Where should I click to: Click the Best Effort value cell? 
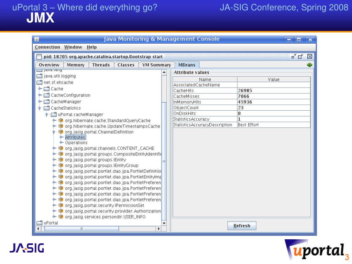[274, 125]
